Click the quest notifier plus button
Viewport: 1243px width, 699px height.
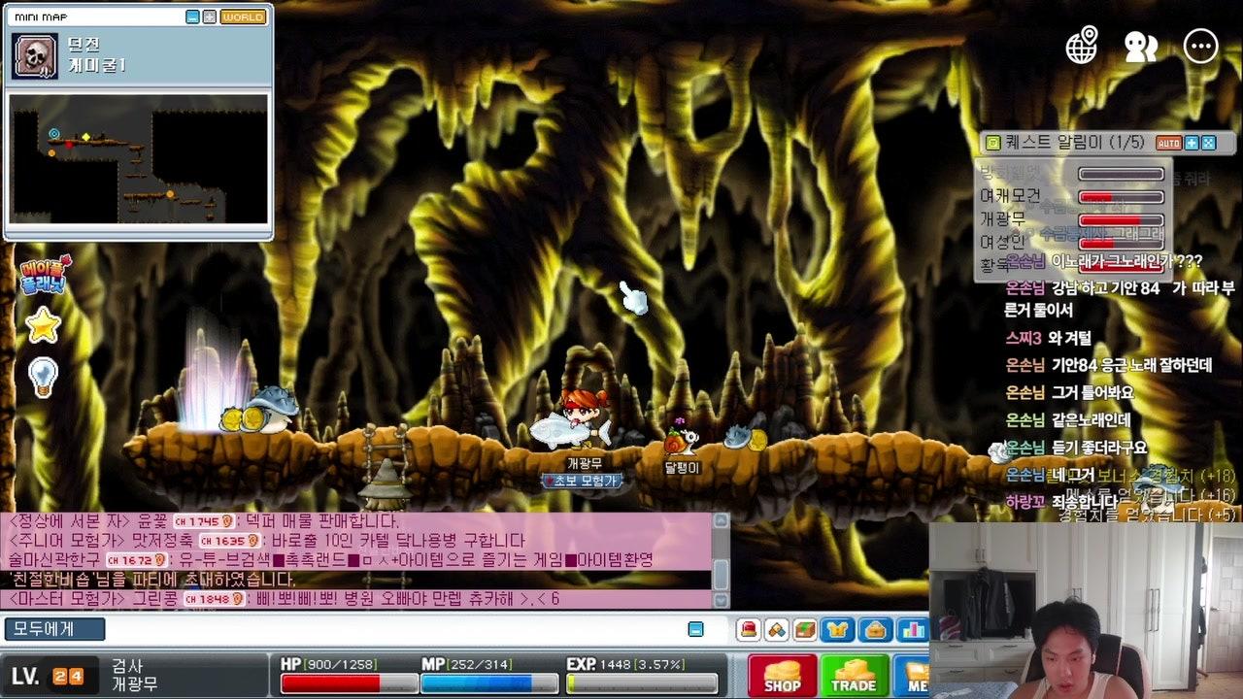point(1192,143)
